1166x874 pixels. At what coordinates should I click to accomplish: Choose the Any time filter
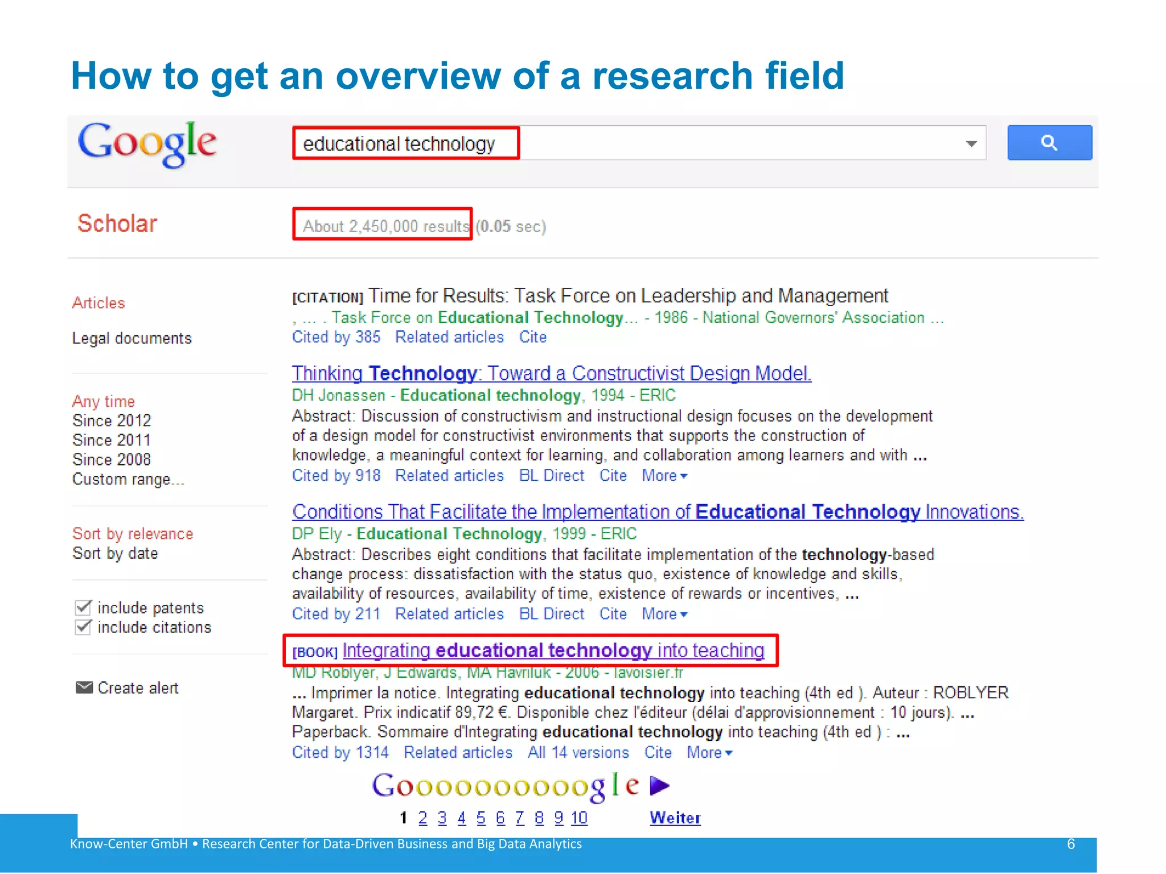tap(104, 401)
